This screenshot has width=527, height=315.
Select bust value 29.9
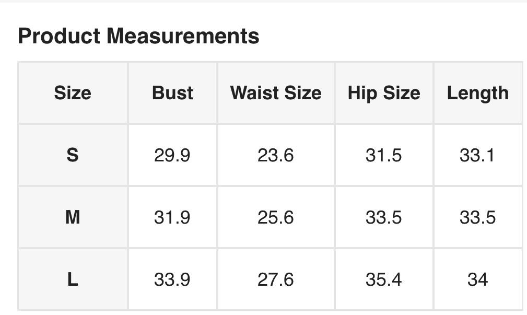coord(172,155)
